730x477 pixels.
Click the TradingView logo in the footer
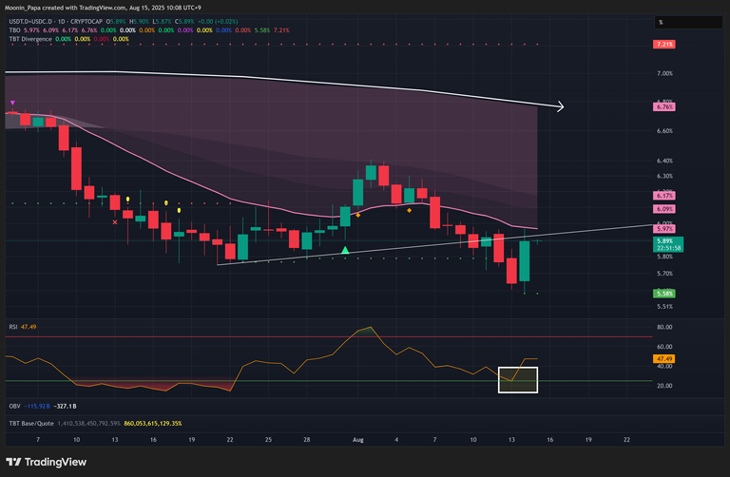click(46, 462)
